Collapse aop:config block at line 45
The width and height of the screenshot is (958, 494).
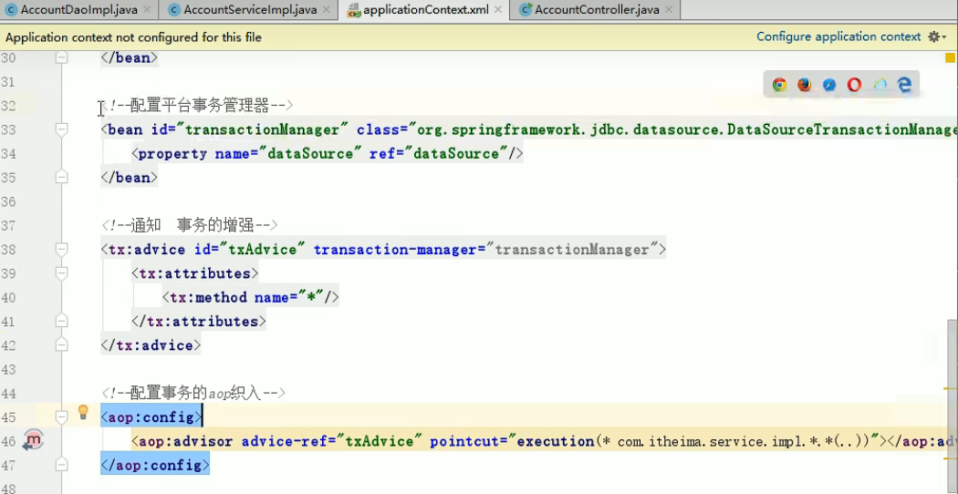61,417
